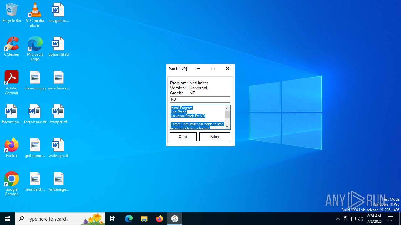401x225 pixels.
Task: Select startpet.rtf document icon
Action: [58, 114]
